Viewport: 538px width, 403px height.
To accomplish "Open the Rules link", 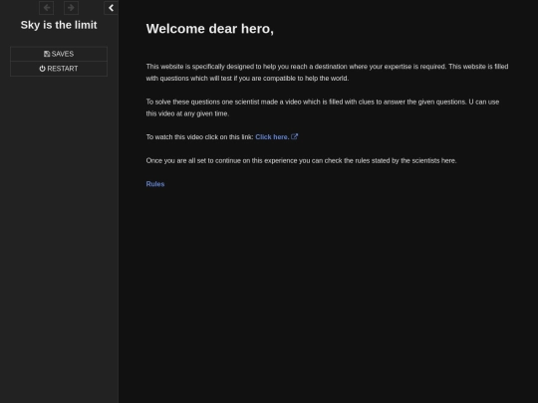I will [155, 184].
